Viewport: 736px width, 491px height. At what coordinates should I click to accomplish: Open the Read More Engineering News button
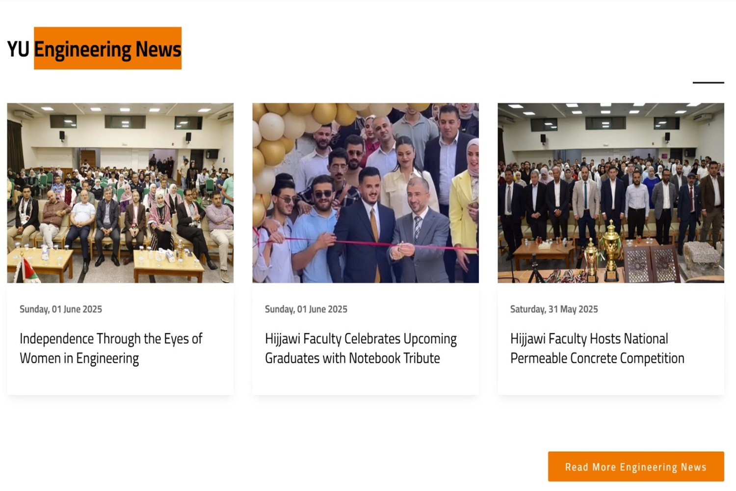pyautogui.click(x=636, y=466)
